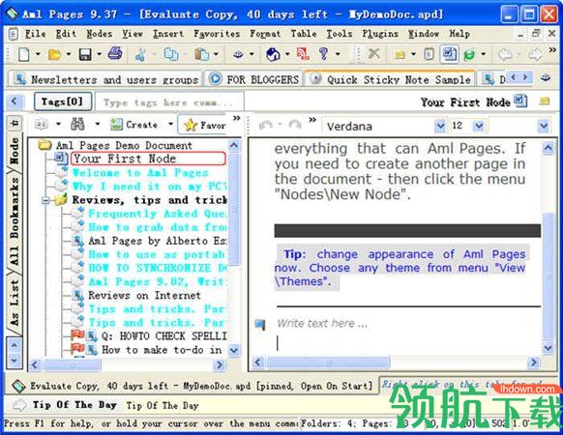Click the delete X toolbar icon
The image size is (563, 435).
click(373, 54)
